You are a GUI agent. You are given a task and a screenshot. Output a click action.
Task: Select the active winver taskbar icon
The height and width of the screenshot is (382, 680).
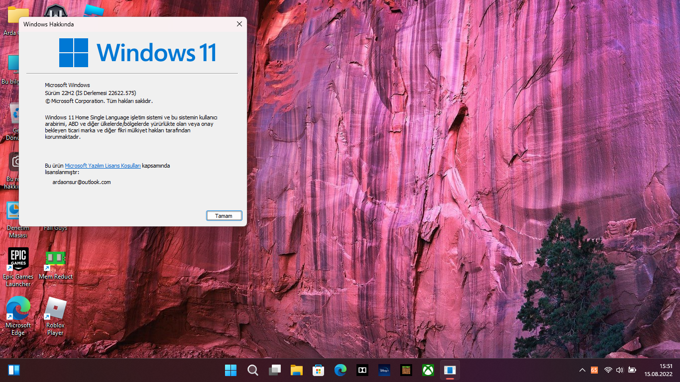pos(450,370)
